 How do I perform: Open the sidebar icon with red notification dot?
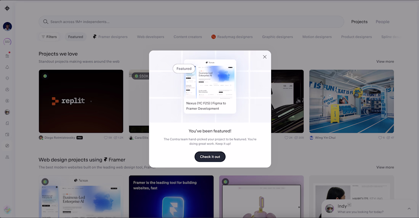pyautogui.click(x=7, y=56)
